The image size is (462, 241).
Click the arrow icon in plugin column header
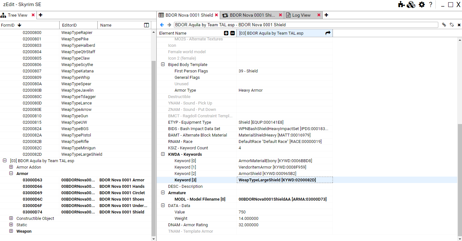coord(328,33)
